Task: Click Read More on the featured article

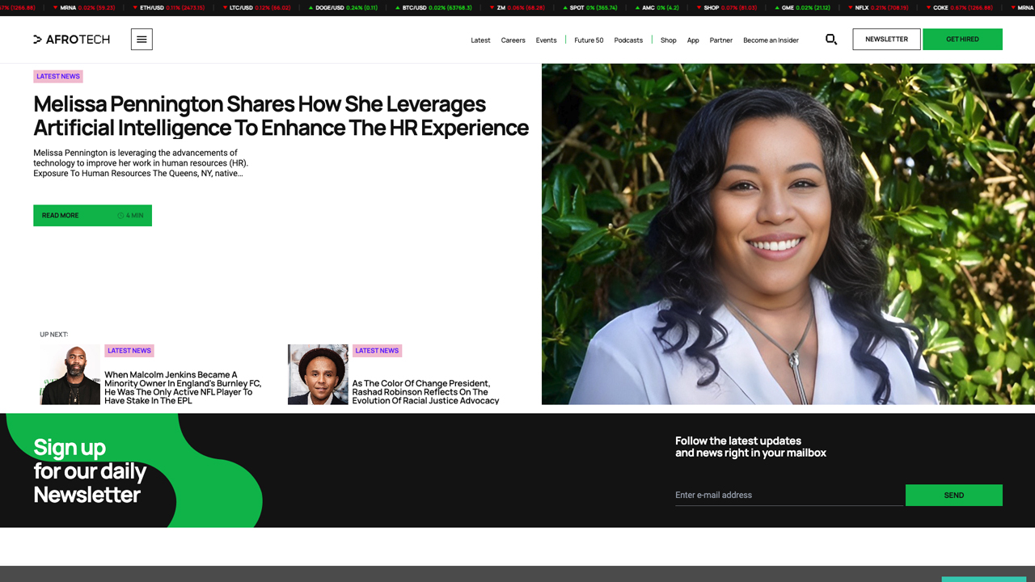Action: click(92, 216)
